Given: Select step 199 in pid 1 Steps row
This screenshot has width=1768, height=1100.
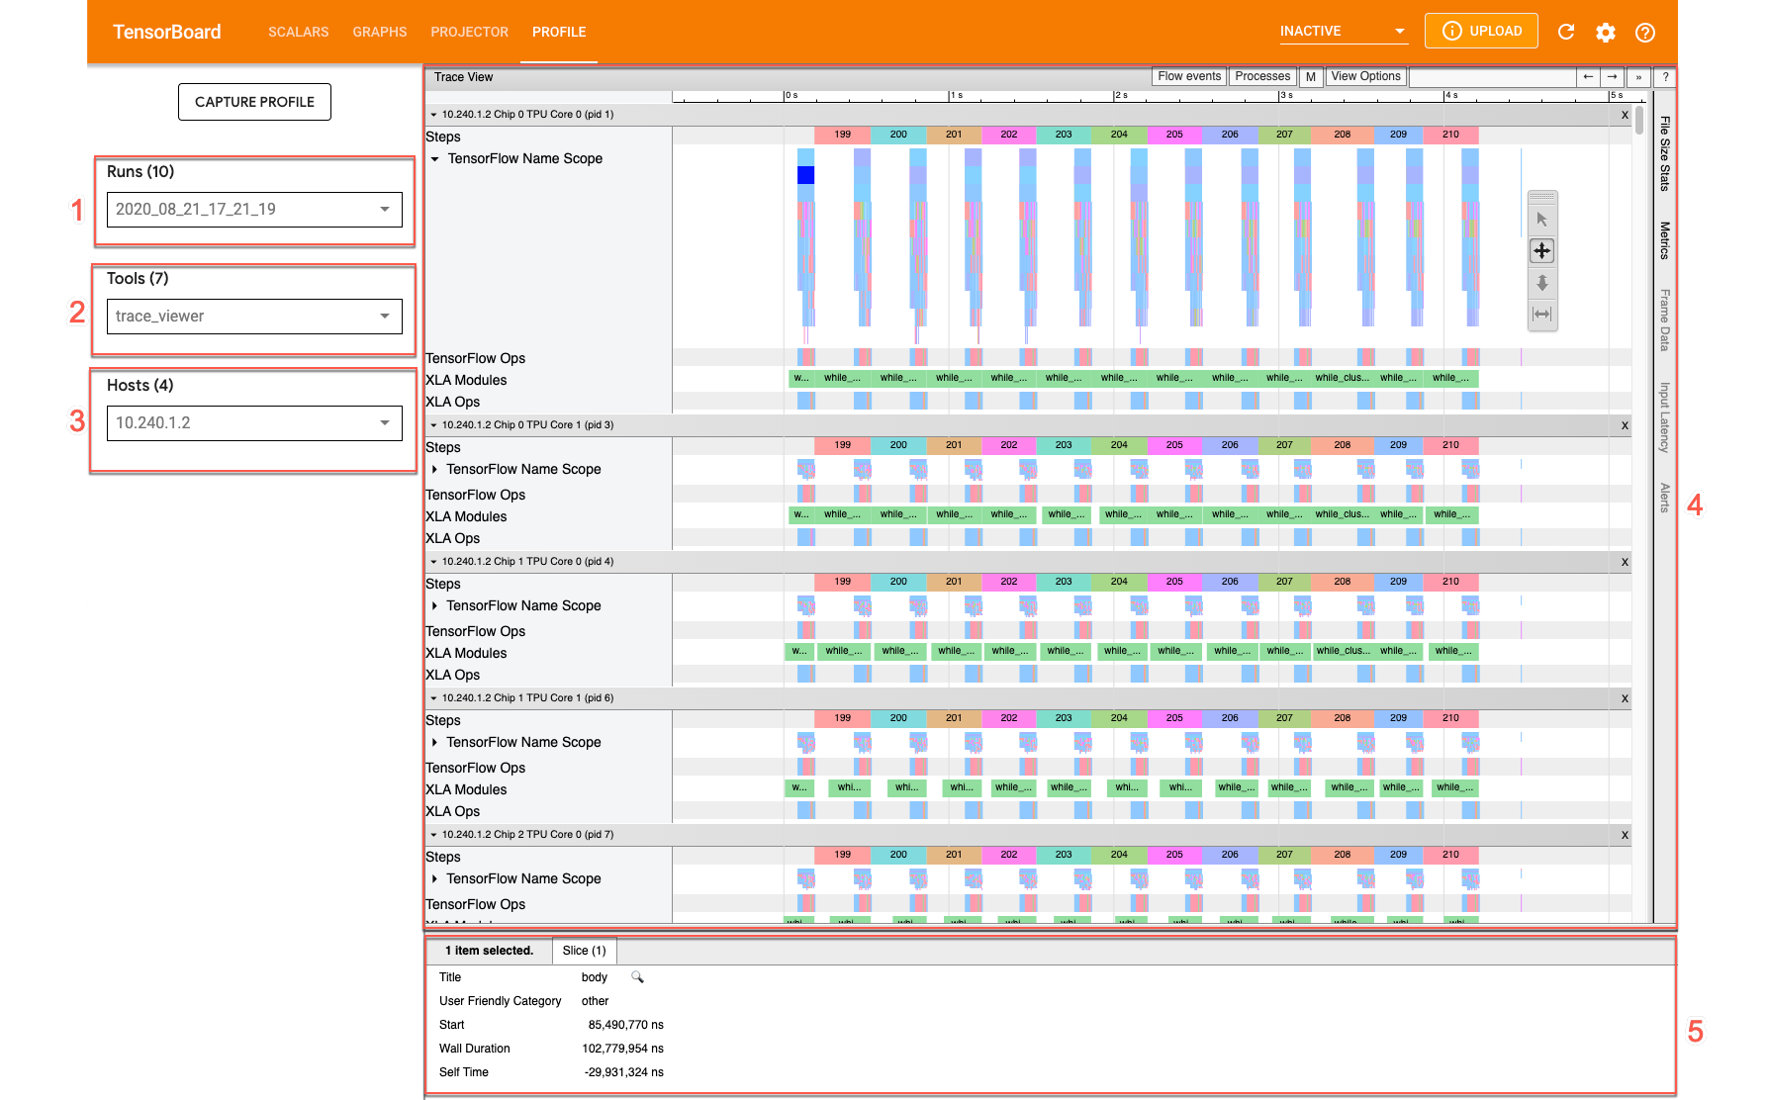Looking at the screenshot, I should coord(842,135).
